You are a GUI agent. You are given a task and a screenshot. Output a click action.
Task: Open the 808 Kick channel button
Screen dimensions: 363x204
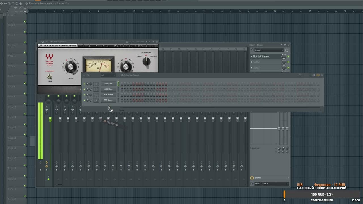[x=108, y=84]
